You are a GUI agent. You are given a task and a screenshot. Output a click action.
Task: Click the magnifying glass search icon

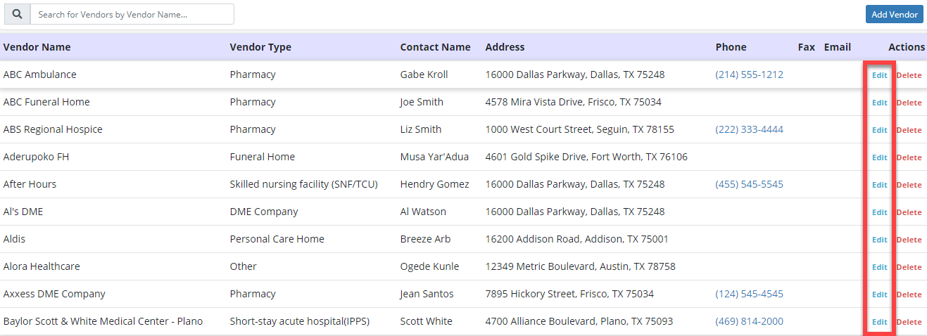[x=17, y=14]
